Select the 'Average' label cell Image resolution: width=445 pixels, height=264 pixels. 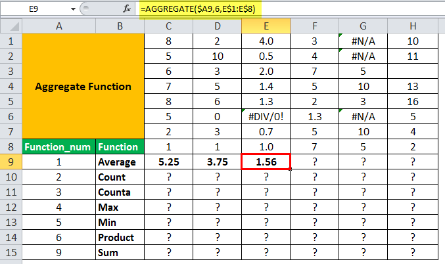click(x=120, y=162)
